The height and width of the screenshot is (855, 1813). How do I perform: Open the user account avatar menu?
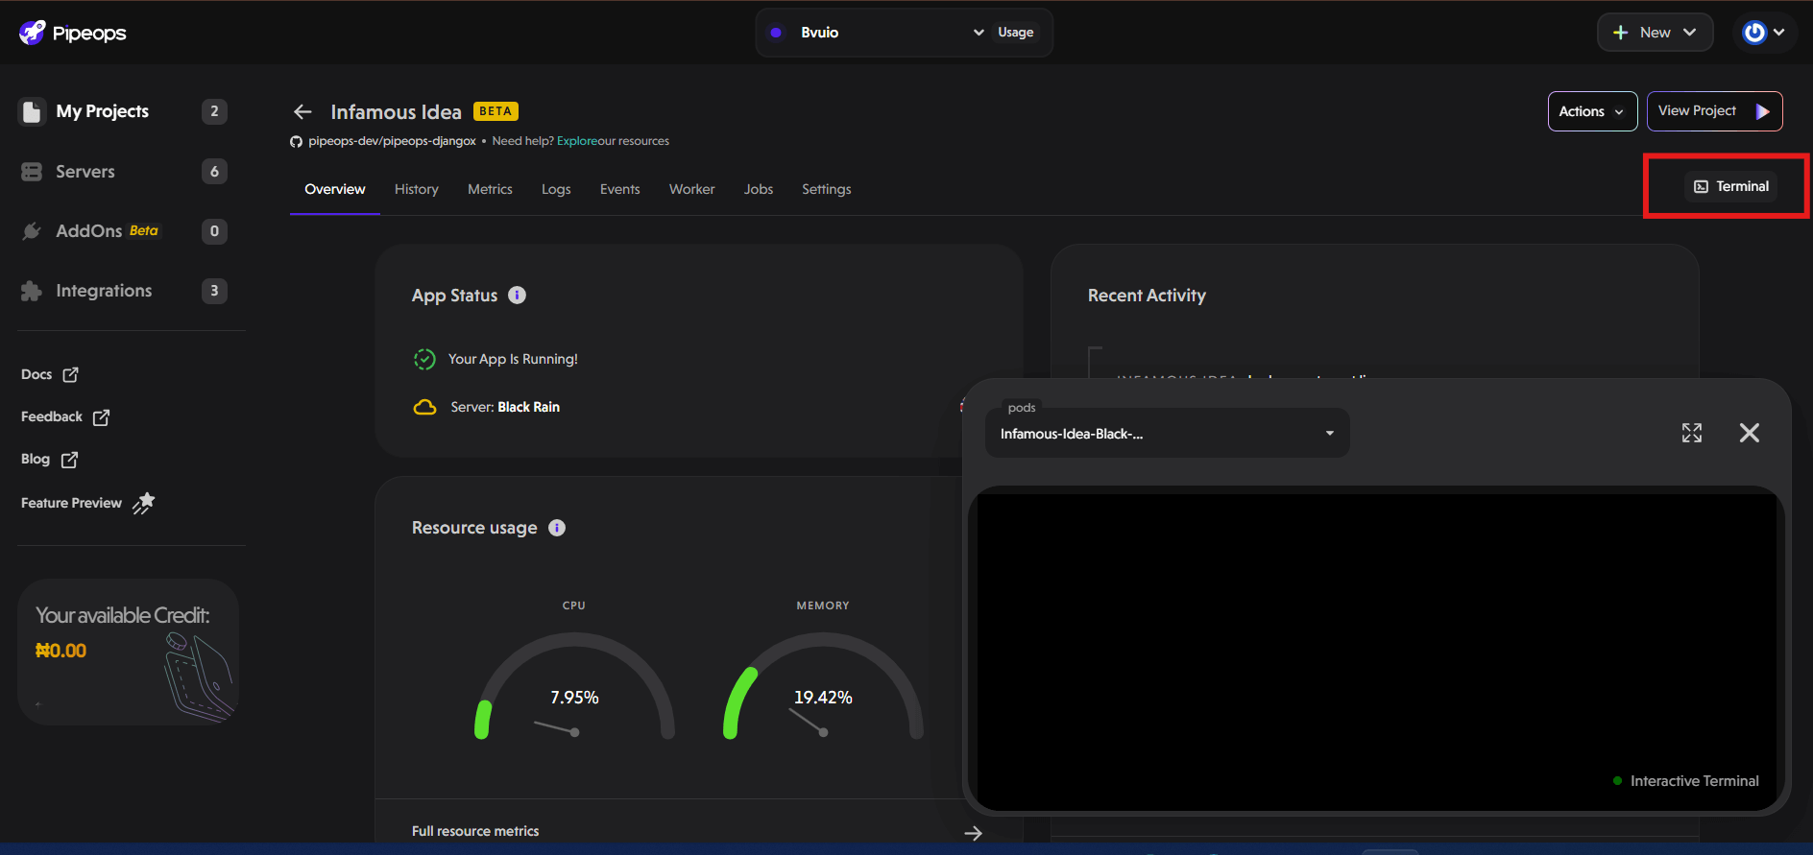[1763, 33]
